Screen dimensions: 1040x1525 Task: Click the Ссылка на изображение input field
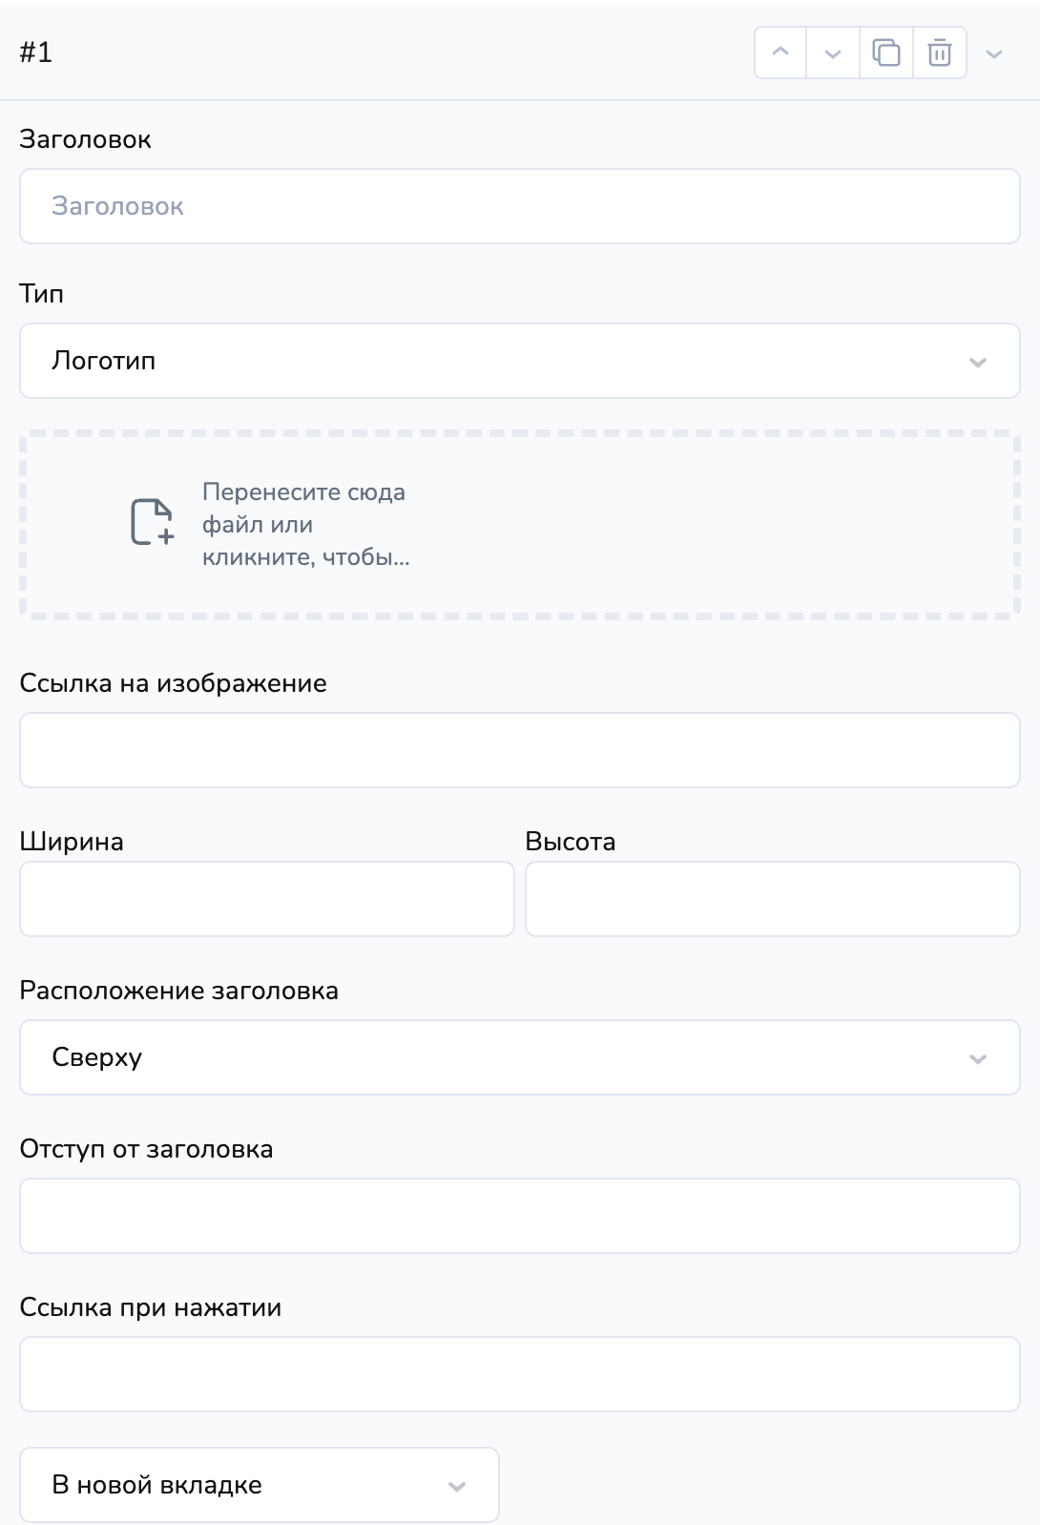pyautogui.click(x=520, y=750)
